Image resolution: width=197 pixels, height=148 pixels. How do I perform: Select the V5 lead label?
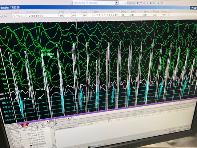(5, 84)
